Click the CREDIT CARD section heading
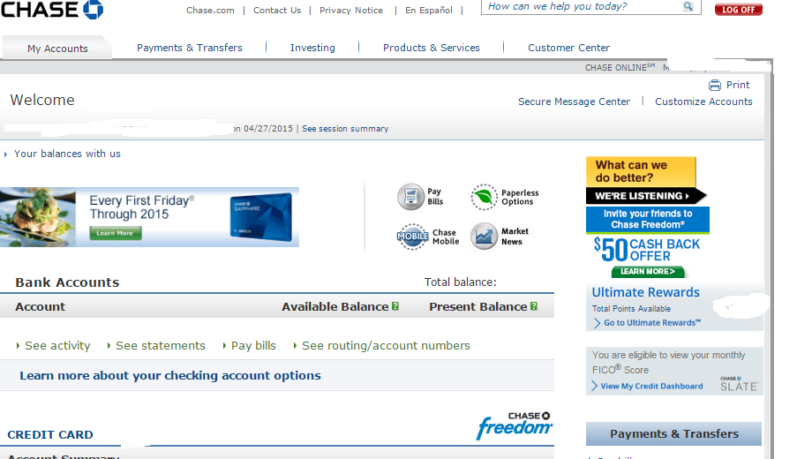The image size is (812, 459). tap(50, 434)
